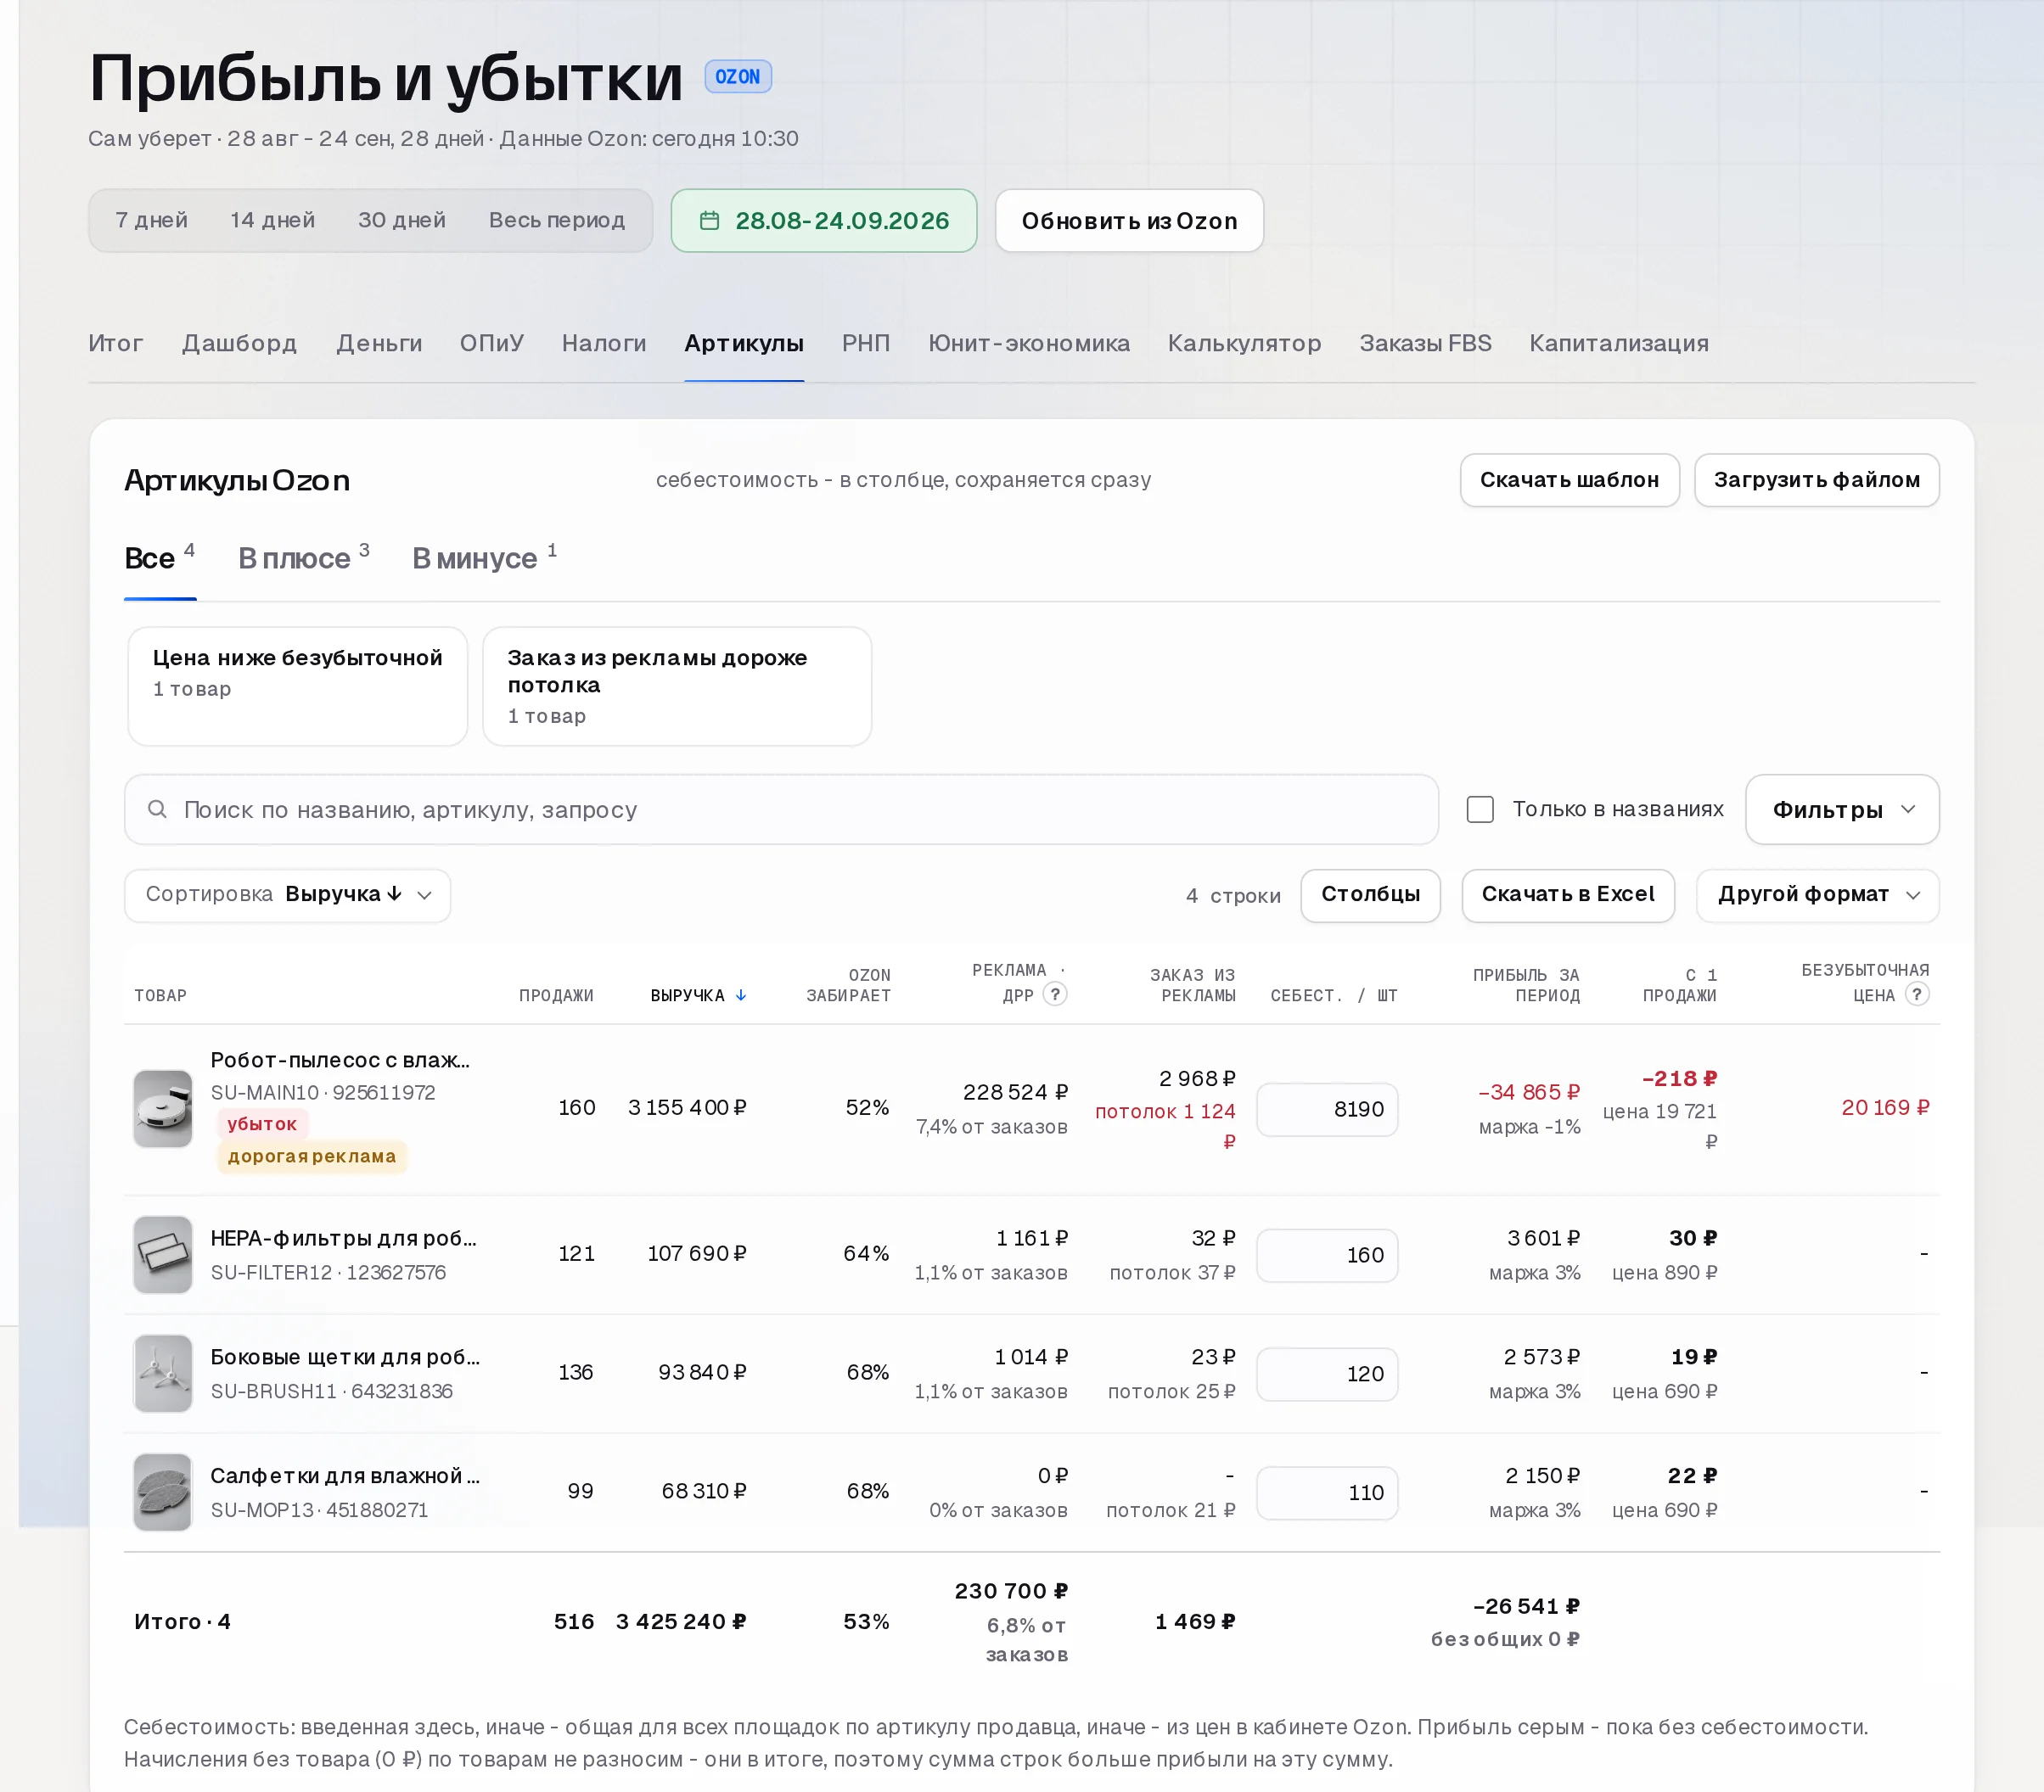Open the mop pads product thumbnail
Image resolution: width=2044 pixels, height=1792 pixels.
pyautogui.click(x=163, y=1492)
